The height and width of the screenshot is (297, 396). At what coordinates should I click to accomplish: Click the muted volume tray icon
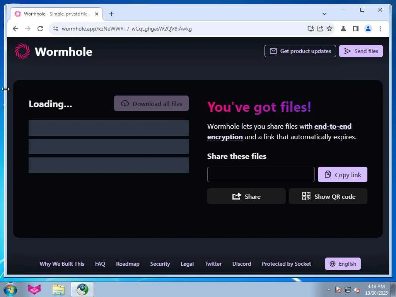coord(357,290)
